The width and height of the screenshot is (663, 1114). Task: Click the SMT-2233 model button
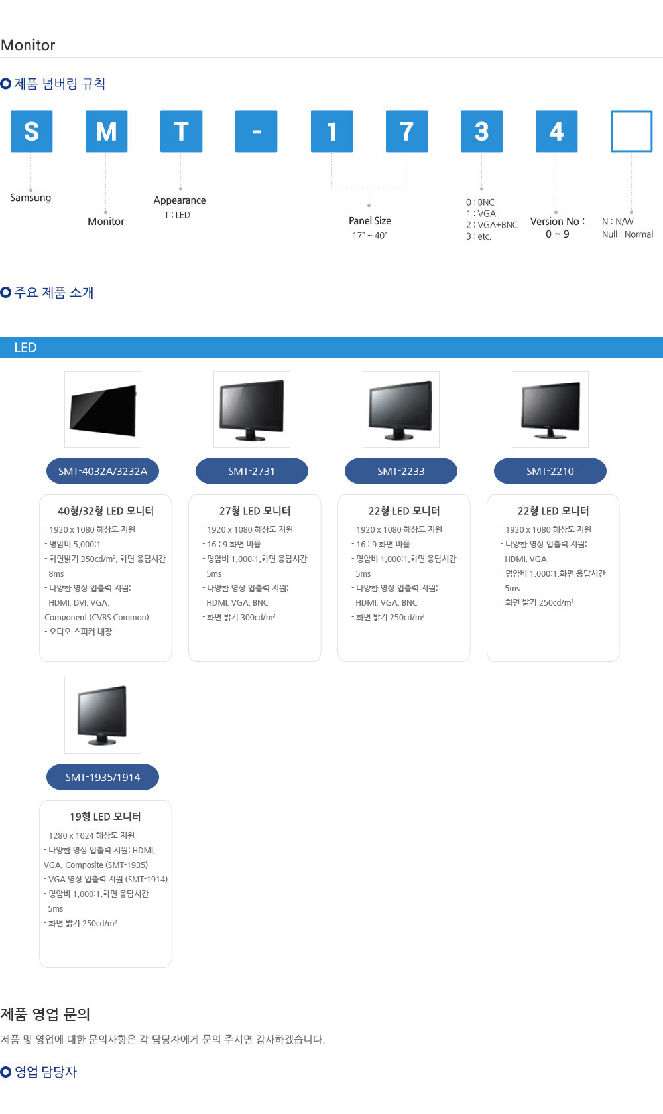pyautogui.click(x=401, y=471)
